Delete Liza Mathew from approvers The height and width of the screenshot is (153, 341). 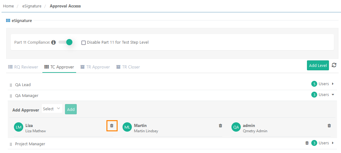[112, 126]
